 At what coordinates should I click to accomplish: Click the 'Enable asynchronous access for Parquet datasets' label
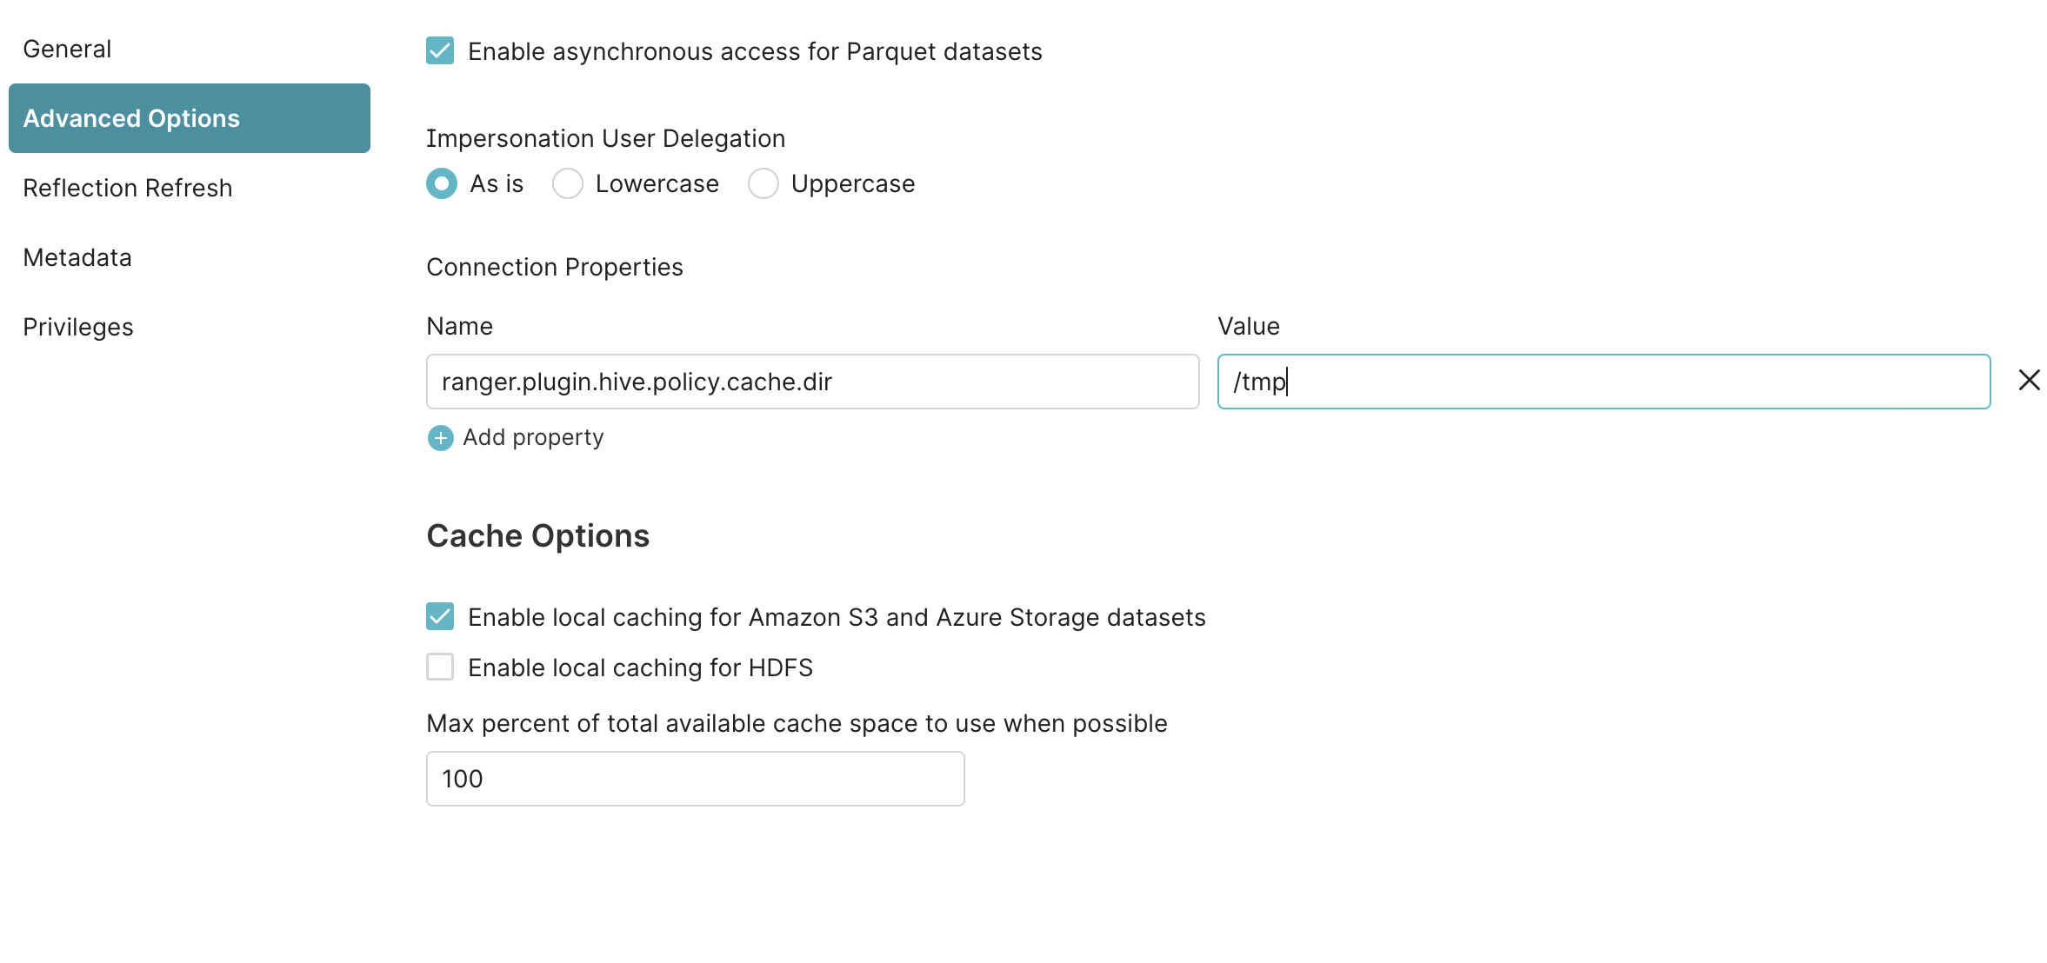click(755, 52)
